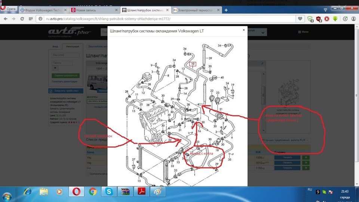Click the cooling system diagram image
The height and width of the screenshot is (202, 359).
point(180,114)
